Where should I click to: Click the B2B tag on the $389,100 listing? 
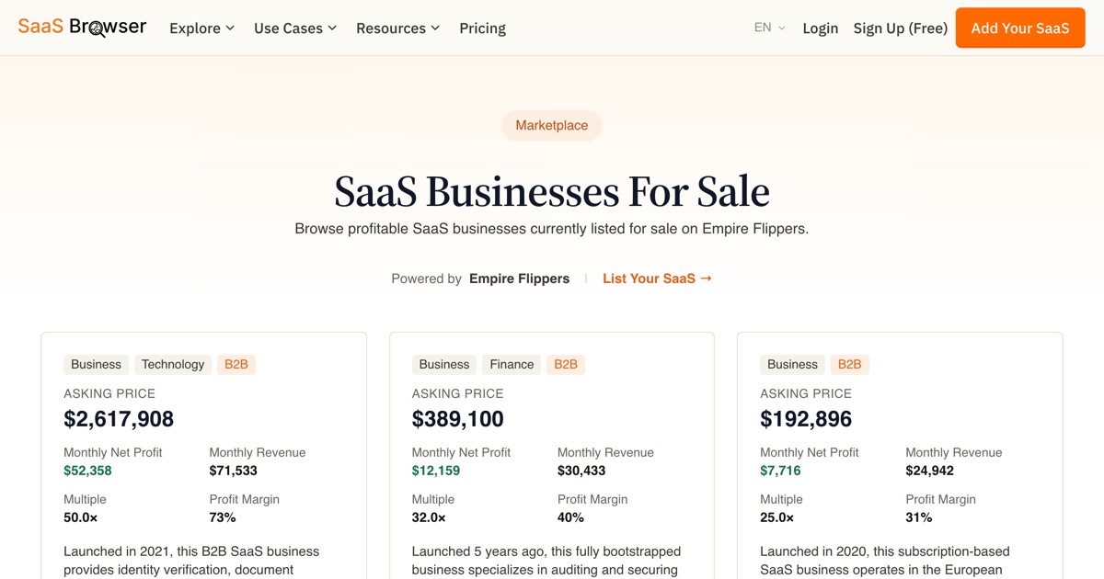point(566,365)
